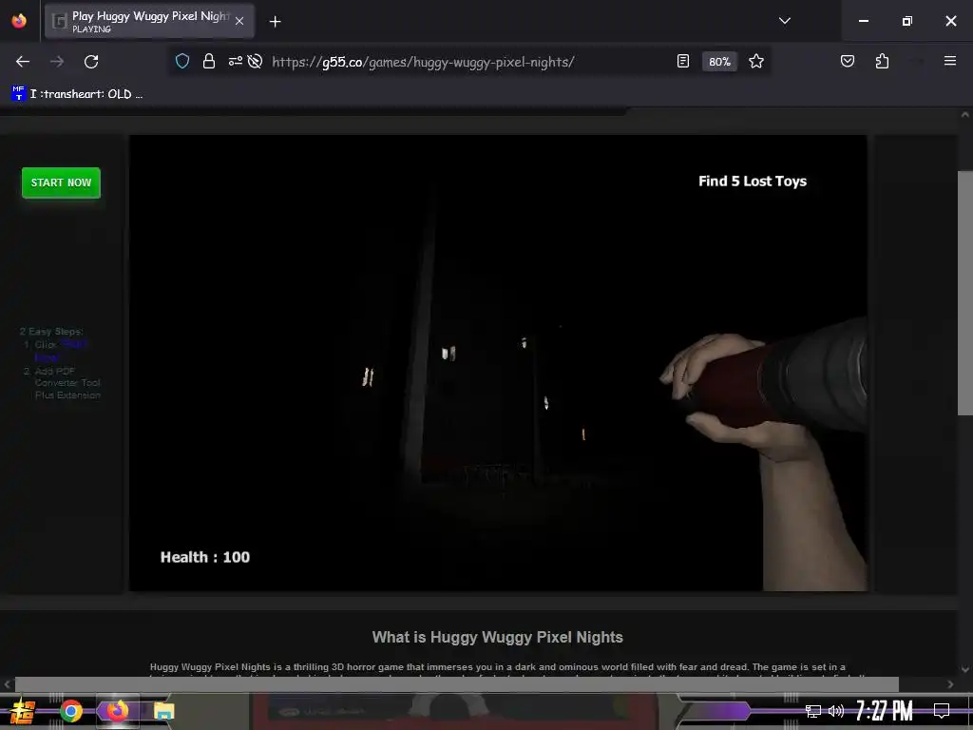This screenshot has height=730, width=973.
Task: Click the autoplay blocked icon
Action: click(255, 62)
